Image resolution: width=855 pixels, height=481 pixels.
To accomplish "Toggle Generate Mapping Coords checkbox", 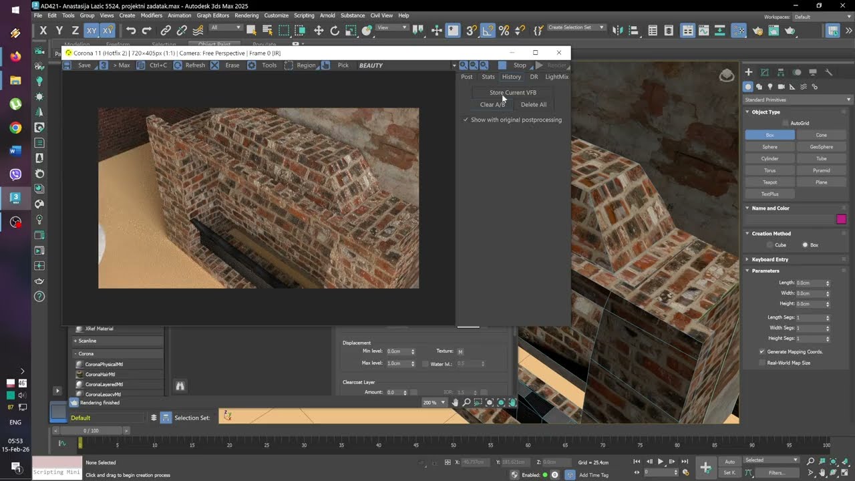I will point(762,351).
